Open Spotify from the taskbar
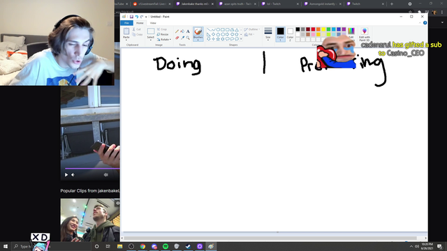Viewport: 447px width, 251px height. coord(166,246)
